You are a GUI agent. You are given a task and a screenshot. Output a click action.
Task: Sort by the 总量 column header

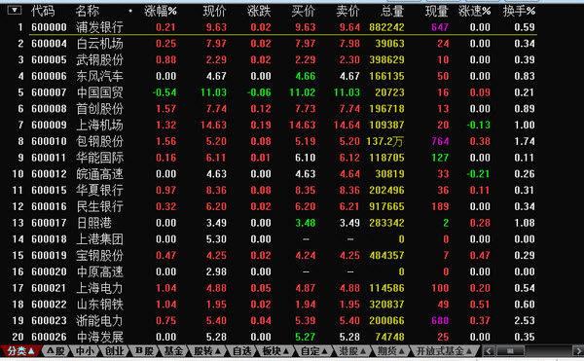392,11
